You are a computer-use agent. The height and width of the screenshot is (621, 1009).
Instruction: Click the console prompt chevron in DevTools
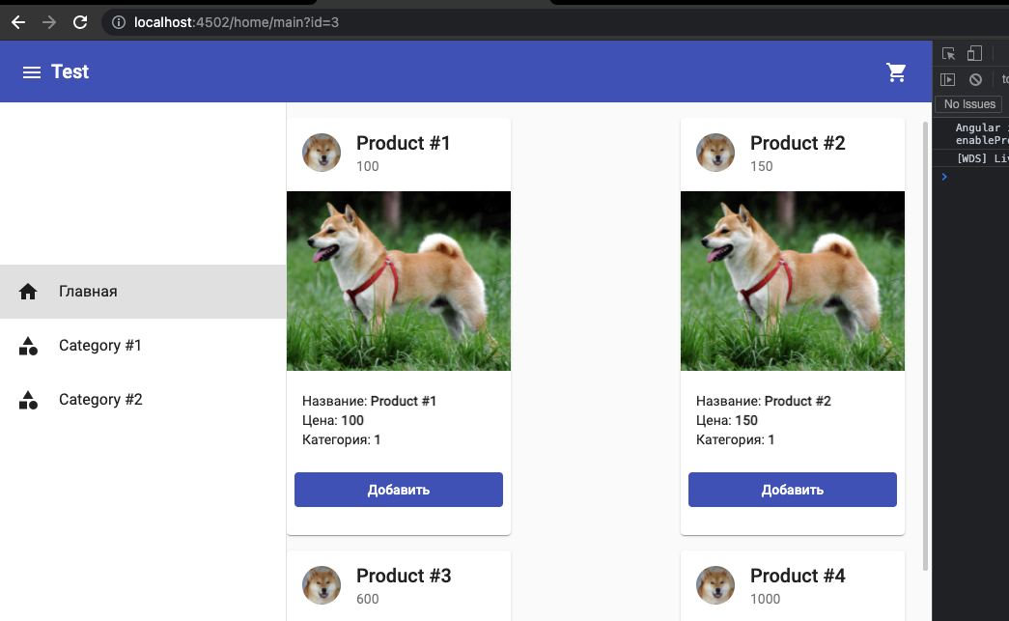(944, 177)
